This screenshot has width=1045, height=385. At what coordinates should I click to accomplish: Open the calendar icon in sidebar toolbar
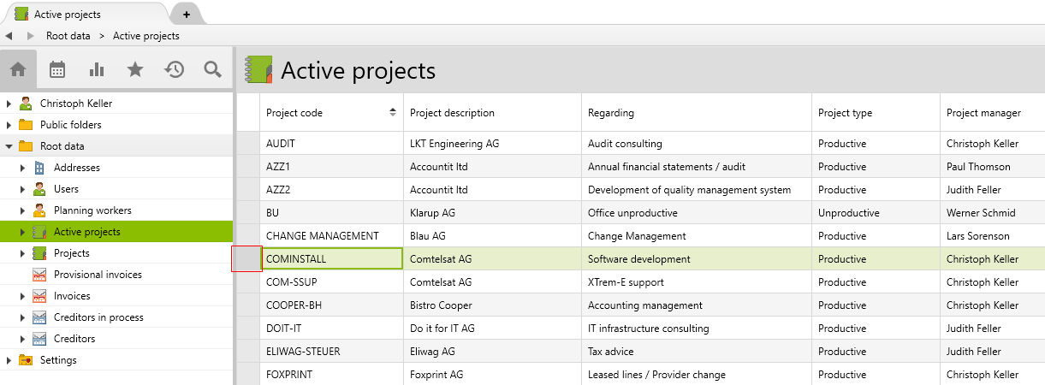tap(57, 69)
